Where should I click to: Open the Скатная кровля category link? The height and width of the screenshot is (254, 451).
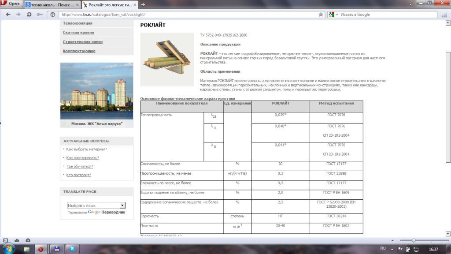coord(78,33)
